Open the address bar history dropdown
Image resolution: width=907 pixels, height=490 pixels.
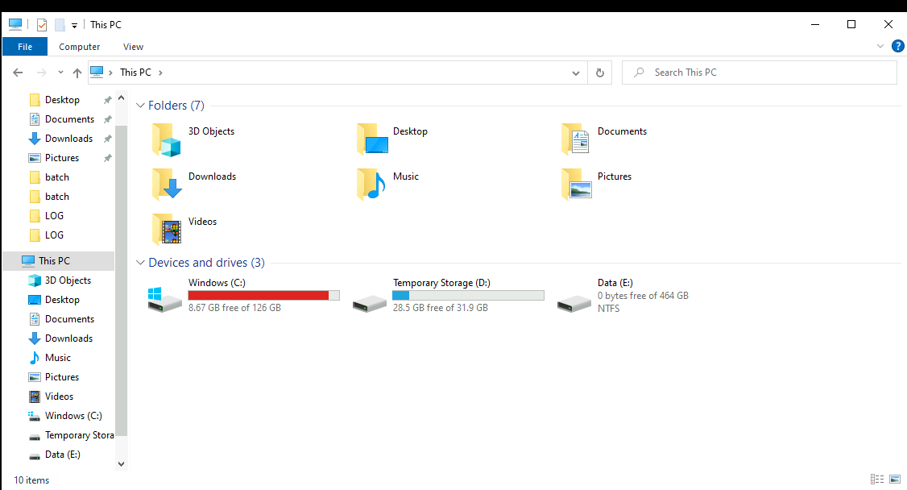click(x=576, y=73)
